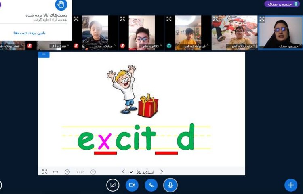This screenshot has width=303, height=194.
Task: Zoom out of the presentation slide
Action: click(93, 172)
